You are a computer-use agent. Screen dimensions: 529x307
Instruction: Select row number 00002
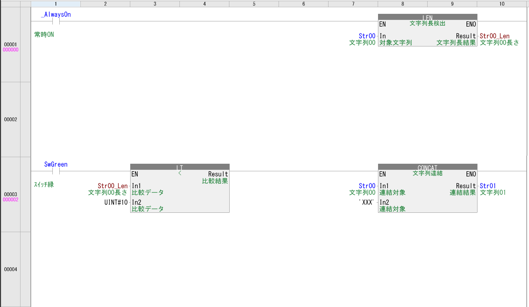pyautogui.click(x=10, y=119)
